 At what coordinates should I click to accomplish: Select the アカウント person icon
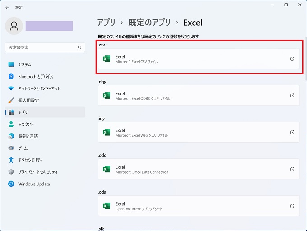pyautogui.click(x=11, y=124)
